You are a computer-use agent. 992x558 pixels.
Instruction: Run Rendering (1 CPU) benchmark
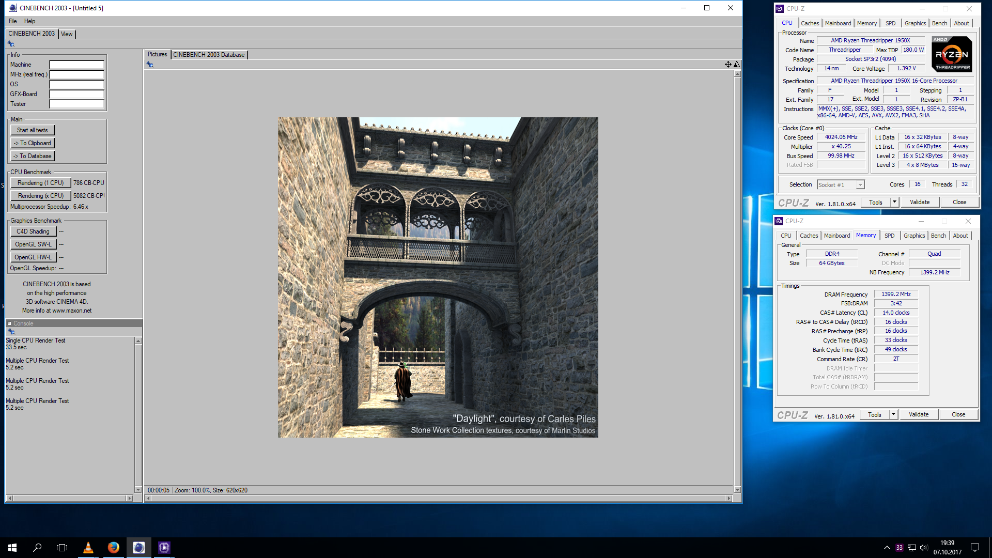40,183
